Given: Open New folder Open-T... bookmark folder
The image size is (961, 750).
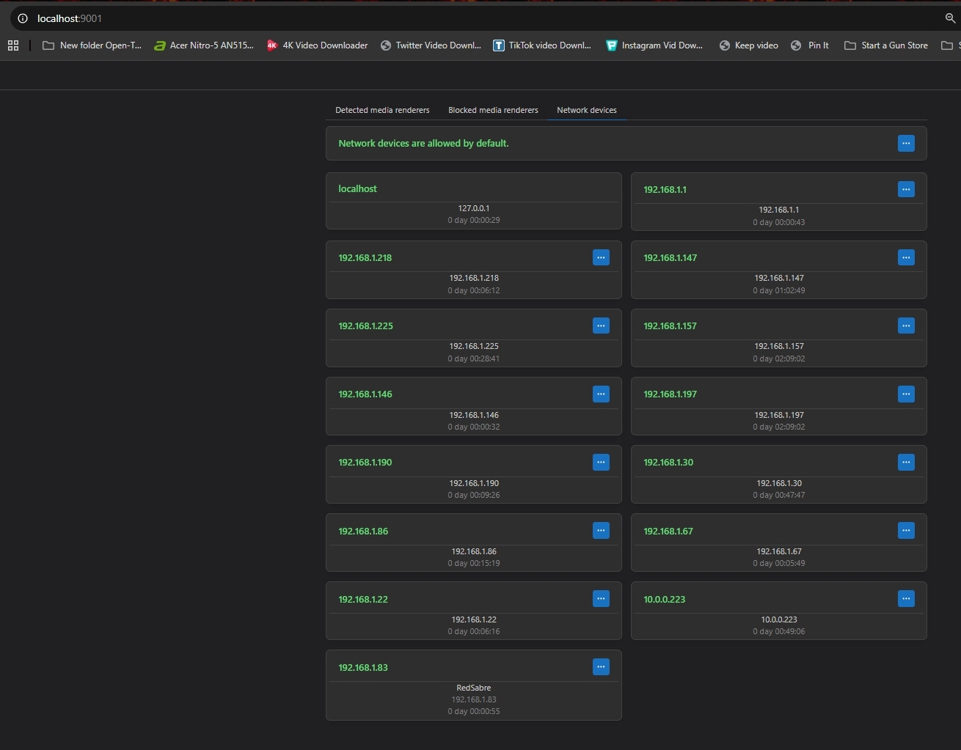Looking at the screenshot, I should (x=92, y=45).
